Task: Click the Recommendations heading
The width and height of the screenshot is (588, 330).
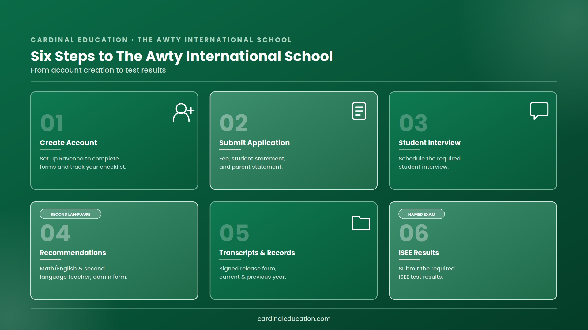Action: (x=73, y=253)
